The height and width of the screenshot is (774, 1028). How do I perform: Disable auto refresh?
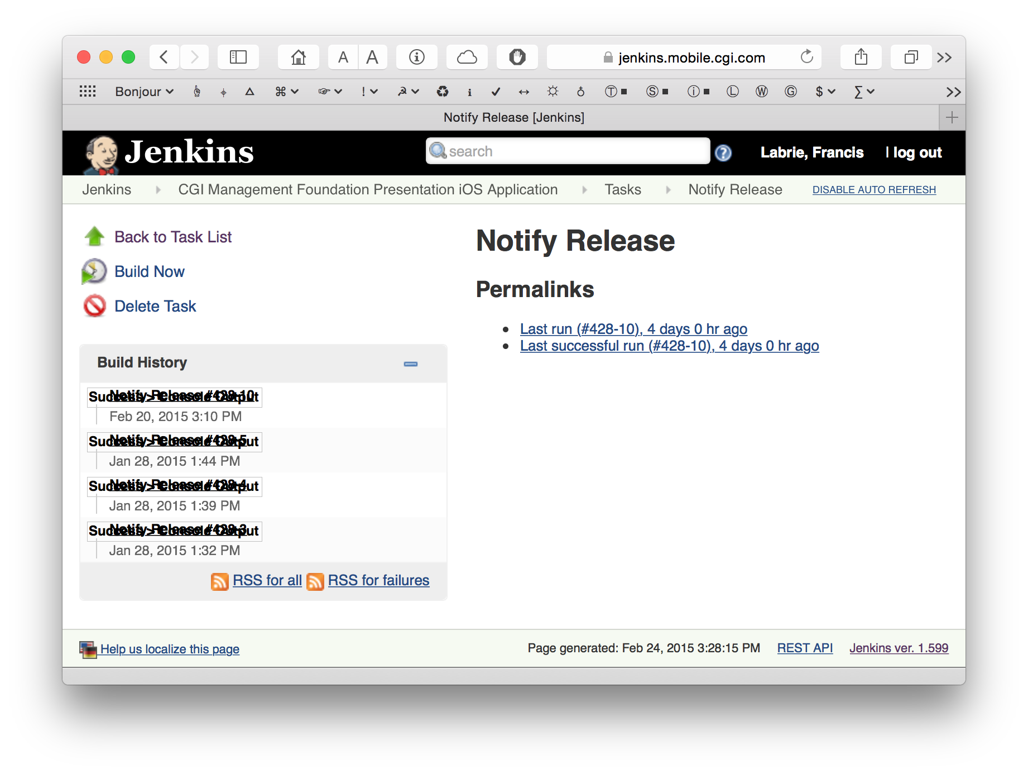[x=873, y=190]
